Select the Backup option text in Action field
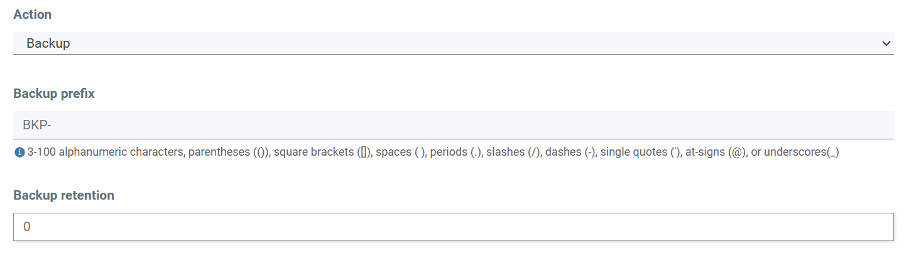Image resolution: width=904 pixels, height=253 pixels. pos(48,43)
